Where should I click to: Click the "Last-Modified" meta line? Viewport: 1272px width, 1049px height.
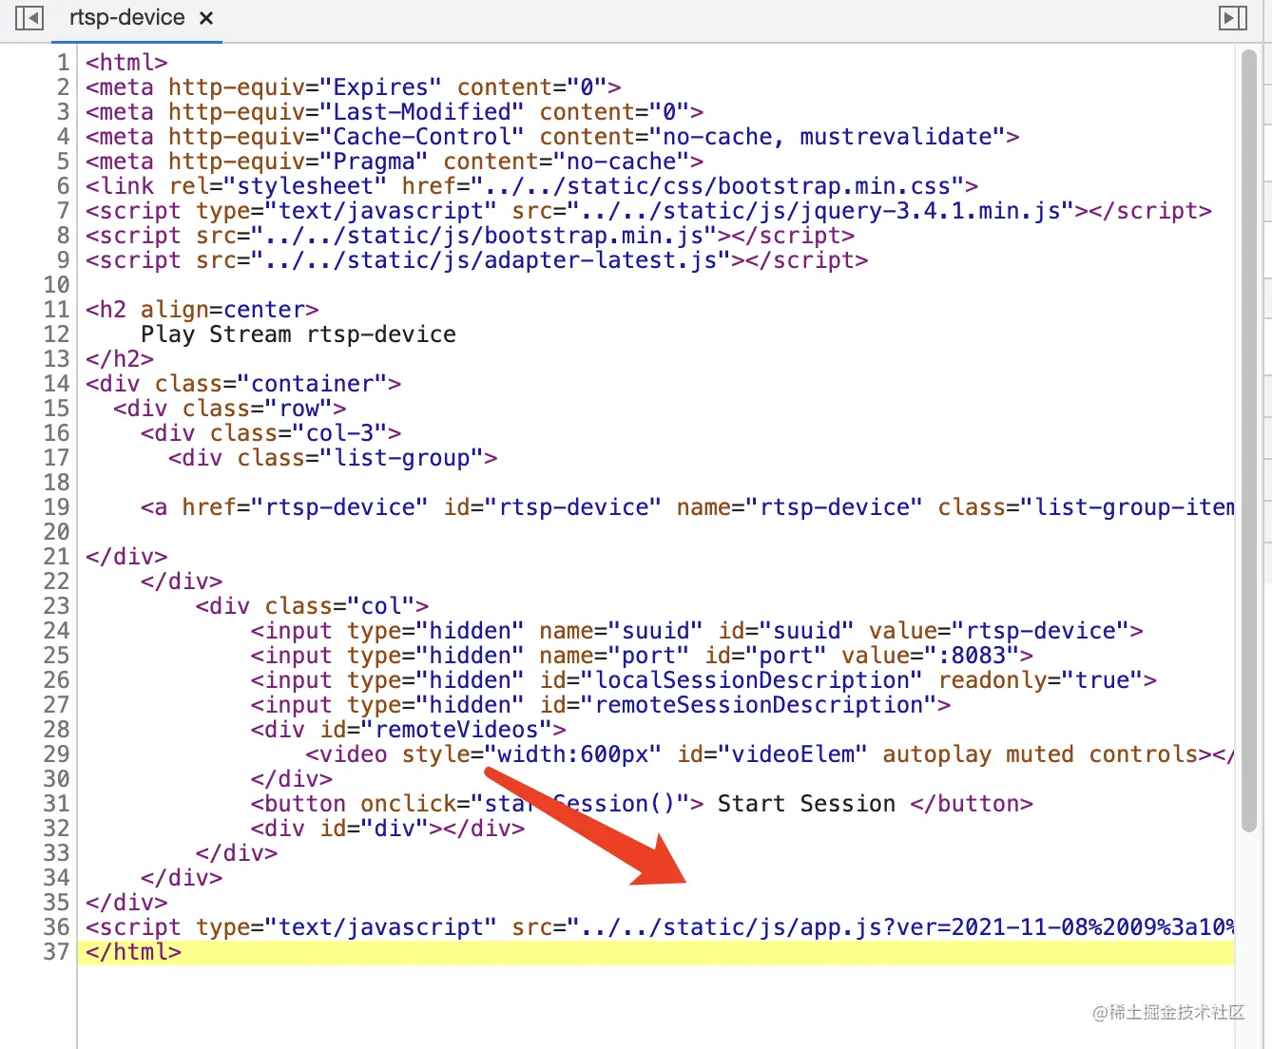tap(395, 112)
